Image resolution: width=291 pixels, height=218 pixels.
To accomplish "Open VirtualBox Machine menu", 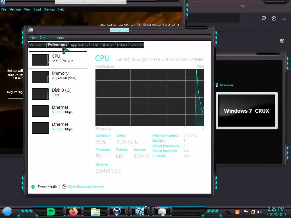I will 15,9.
